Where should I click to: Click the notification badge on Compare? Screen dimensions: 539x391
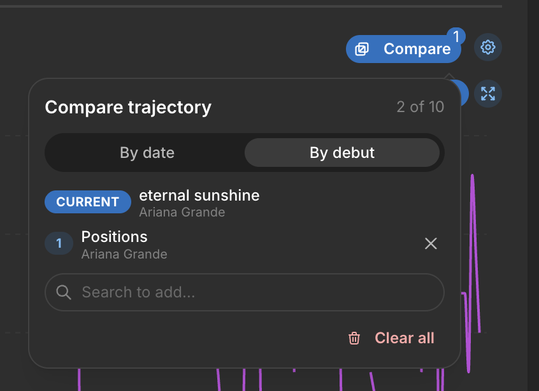pyautogui.click(x=456, y=36)
